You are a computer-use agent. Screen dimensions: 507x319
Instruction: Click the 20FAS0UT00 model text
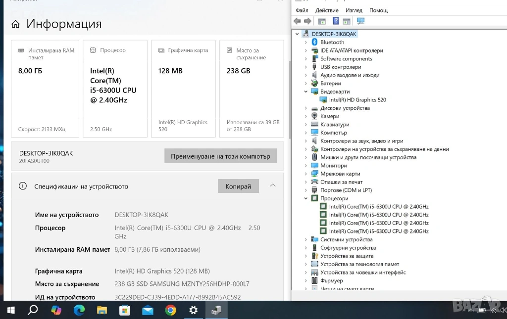point(34,161)
